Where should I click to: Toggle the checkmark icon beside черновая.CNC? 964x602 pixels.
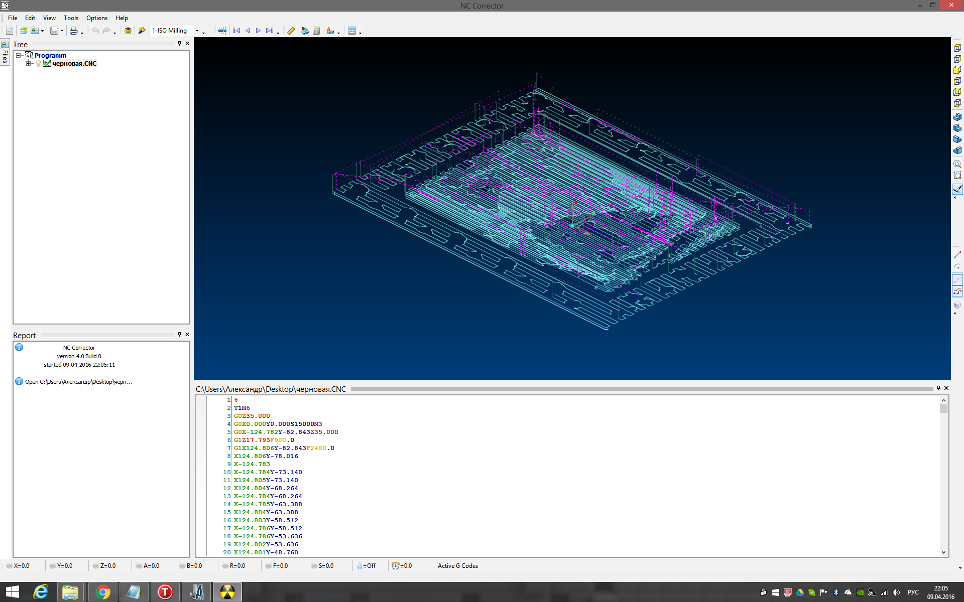click(47, 64)
